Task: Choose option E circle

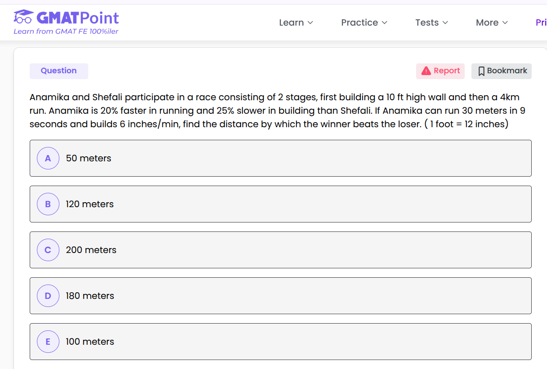Action: 48,342
